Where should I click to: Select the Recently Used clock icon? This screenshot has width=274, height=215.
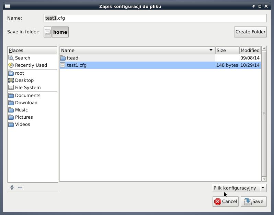(x=11, y=65)
